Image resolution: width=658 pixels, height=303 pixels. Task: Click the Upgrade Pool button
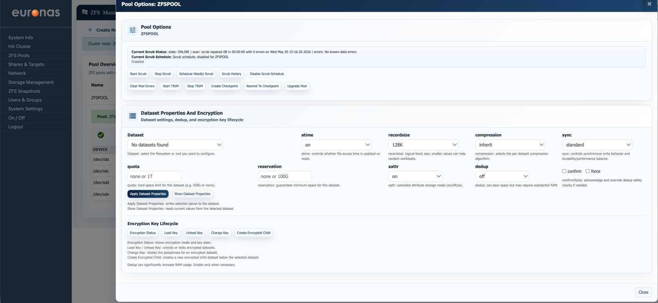tap(297, 86)
